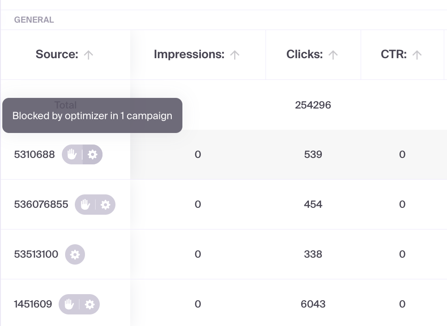Click the 6043 clicks cell
The width and height of the screenshot is (447, 326).
313,304
